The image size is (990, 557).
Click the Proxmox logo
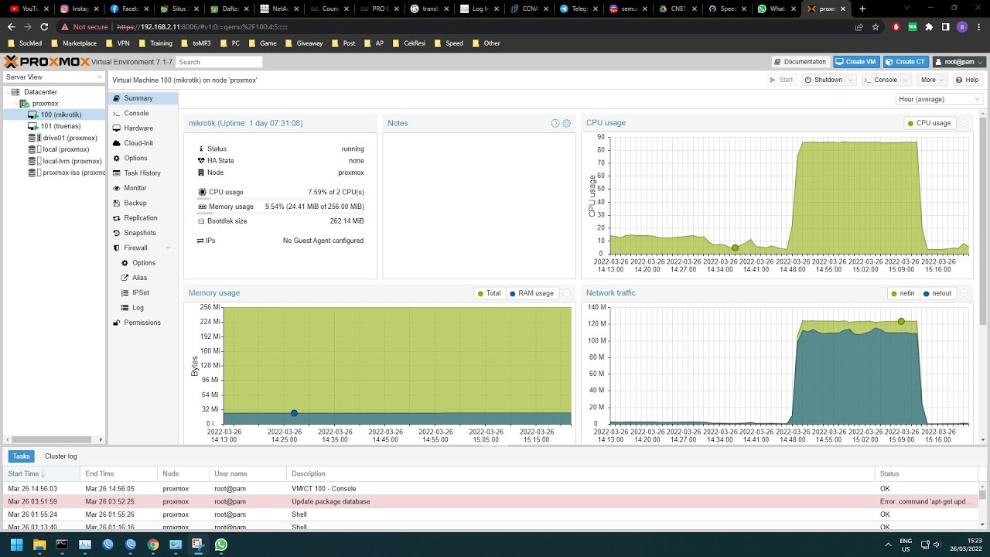click(46, 62)
